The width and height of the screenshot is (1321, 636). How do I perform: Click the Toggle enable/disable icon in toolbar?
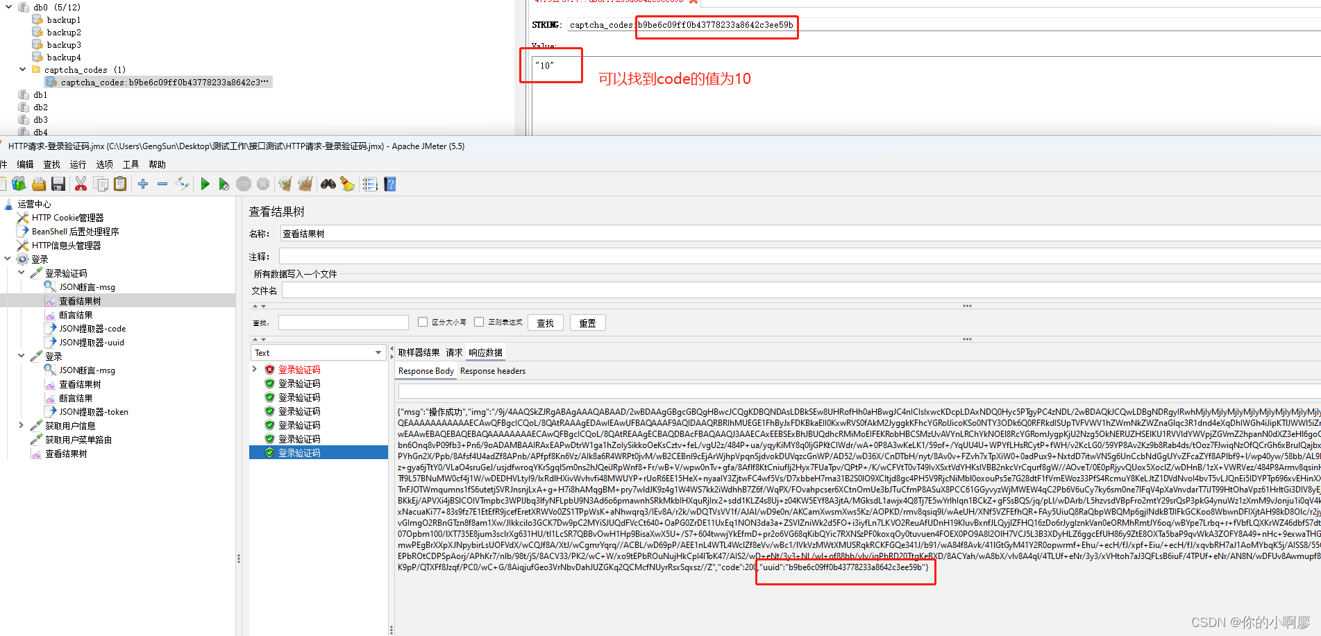(182, 184)
